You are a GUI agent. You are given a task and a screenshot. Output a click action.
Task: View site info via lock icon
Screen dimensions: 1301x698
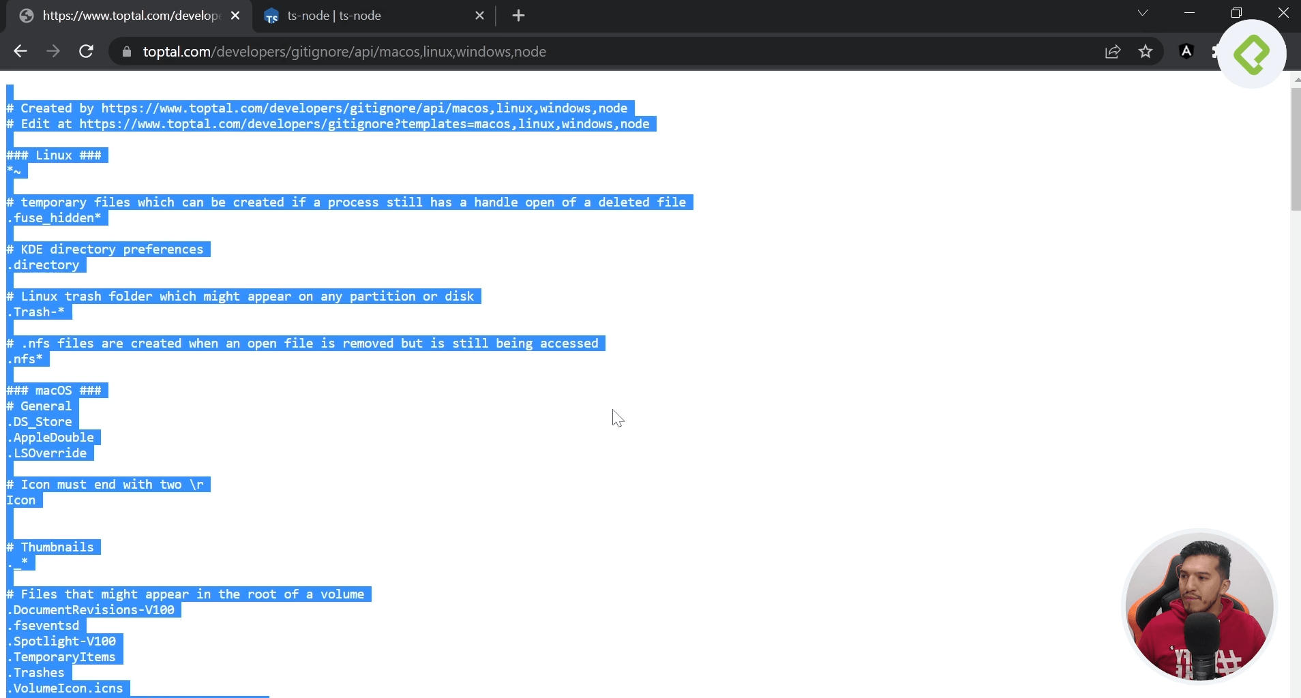126,52
